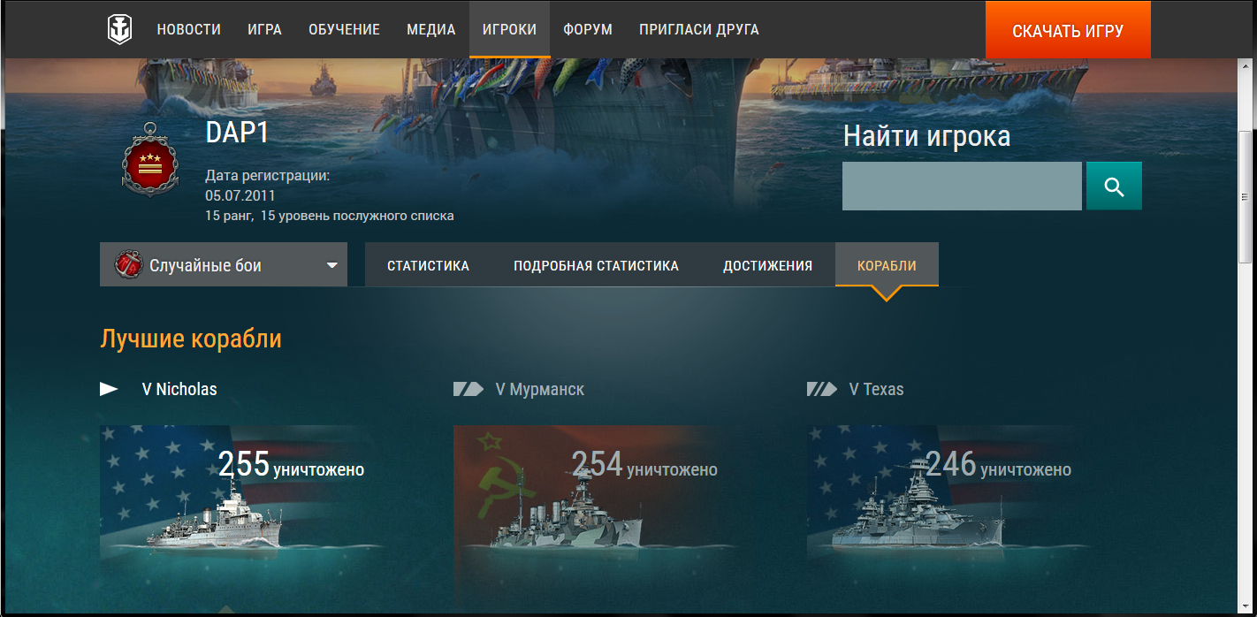
Task: Click the destroyer class icon beside Nicholas
Action: (x=110, y=389)
